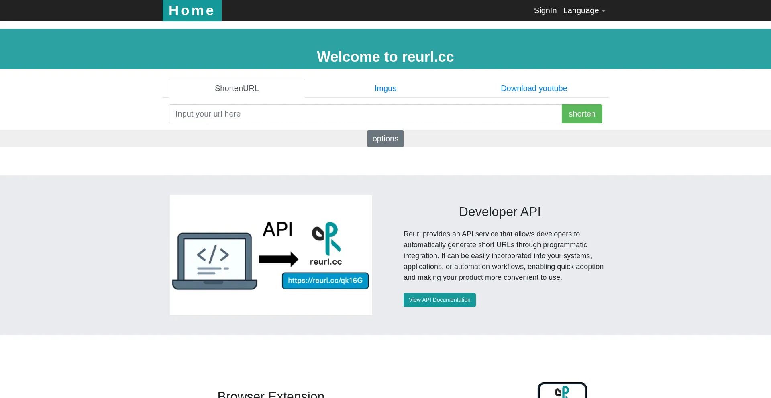Select the ShortenURL tab
This screenshot has width=771, height=398.
pyautogui.click(x=237, y=88)
